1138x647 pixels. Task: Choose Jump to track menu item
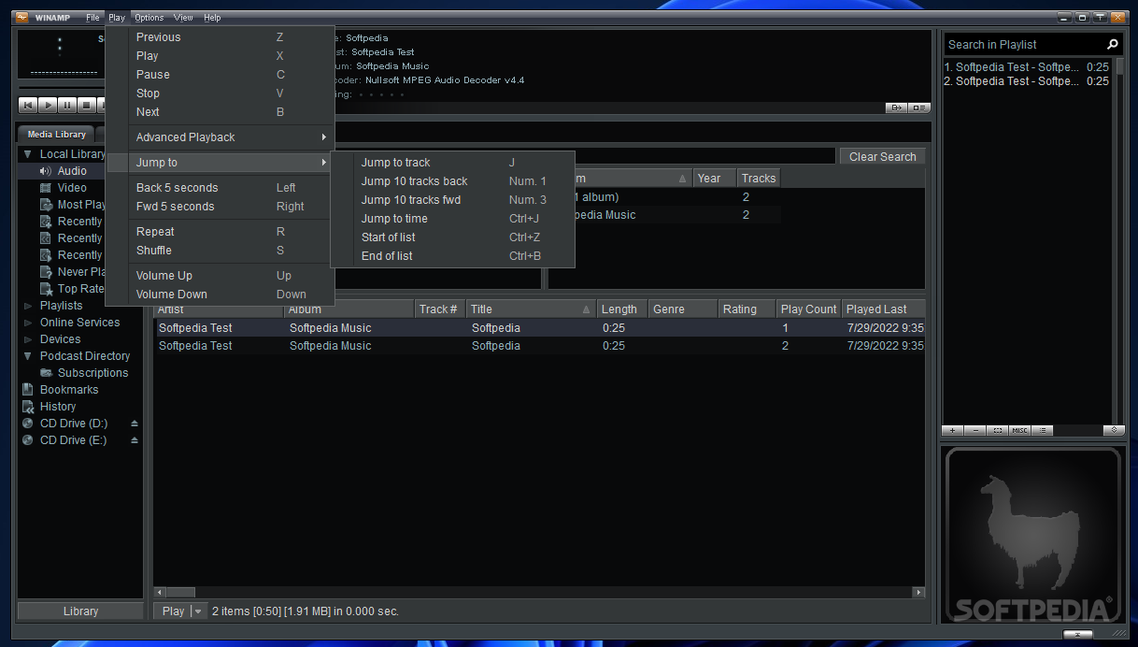pos(453,163)
